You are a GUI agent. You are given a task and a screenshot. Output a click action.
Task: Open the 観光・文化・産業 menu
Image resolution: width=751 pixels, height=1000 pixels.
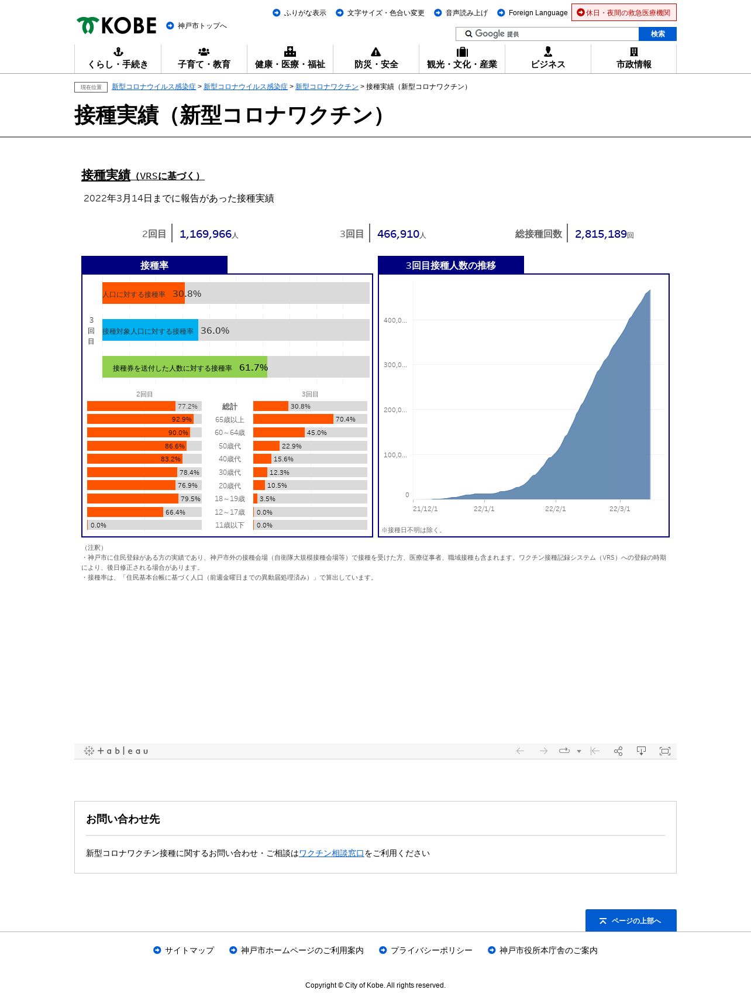[462, 59]
